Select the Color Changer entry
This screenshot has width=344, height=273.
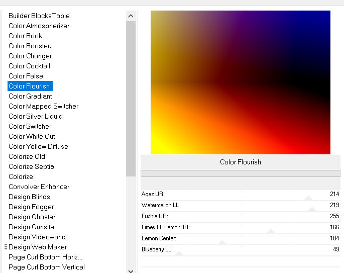tap(30, 56)
